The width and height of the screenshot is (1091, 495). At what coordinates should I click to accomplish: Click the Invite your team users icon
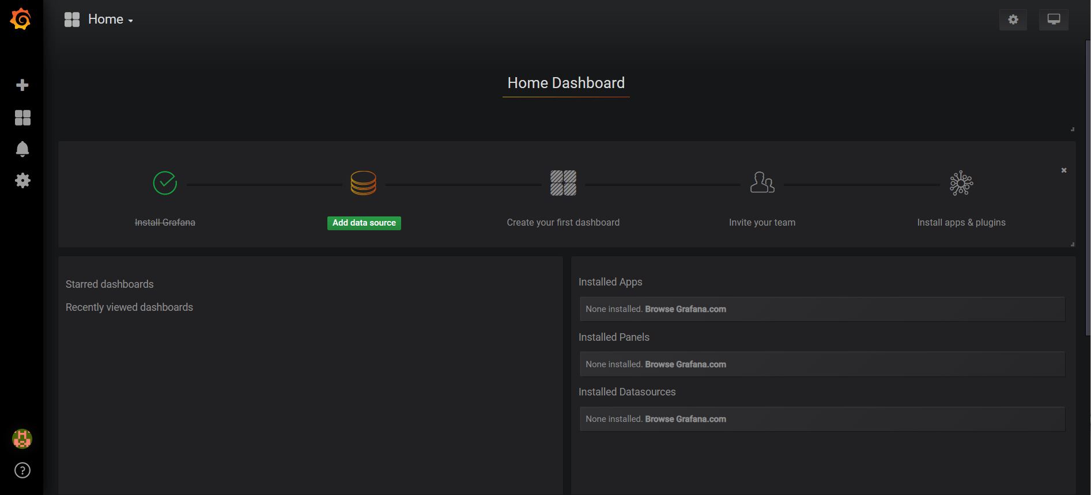click(x=762, y=182)
